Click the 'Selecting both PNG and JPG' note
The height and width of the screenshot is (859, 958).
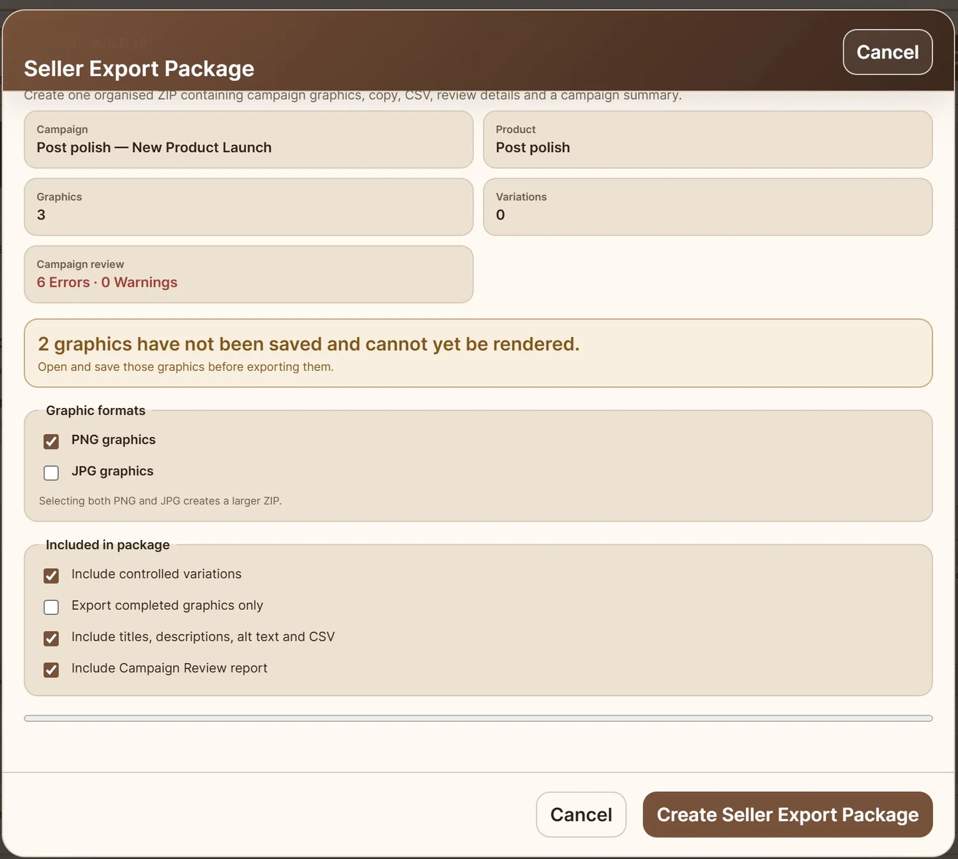(160, 501)
